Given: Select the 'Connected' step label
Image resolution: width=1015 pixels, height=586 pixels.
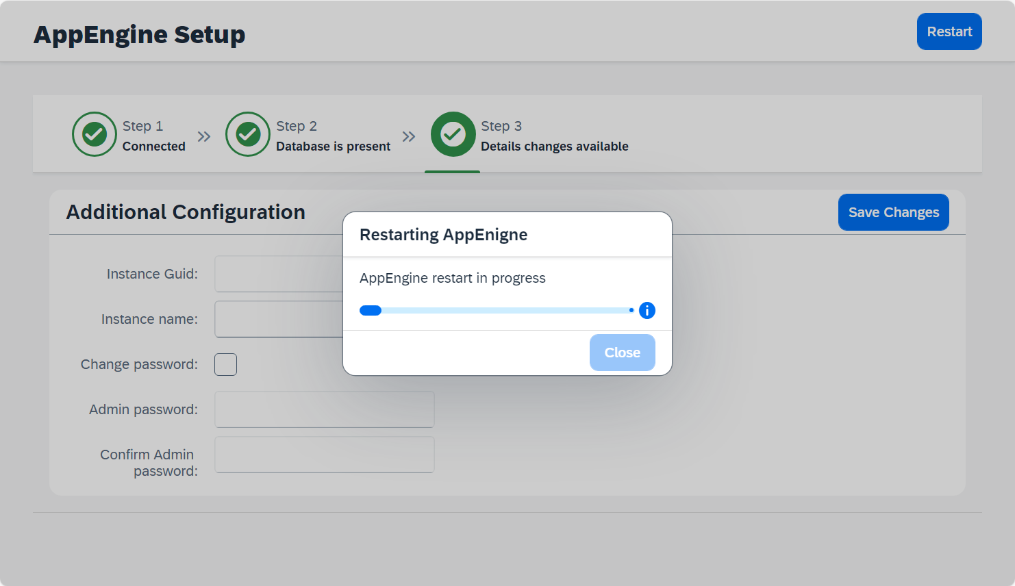Looking at the screenshot, I should point(154,146).
